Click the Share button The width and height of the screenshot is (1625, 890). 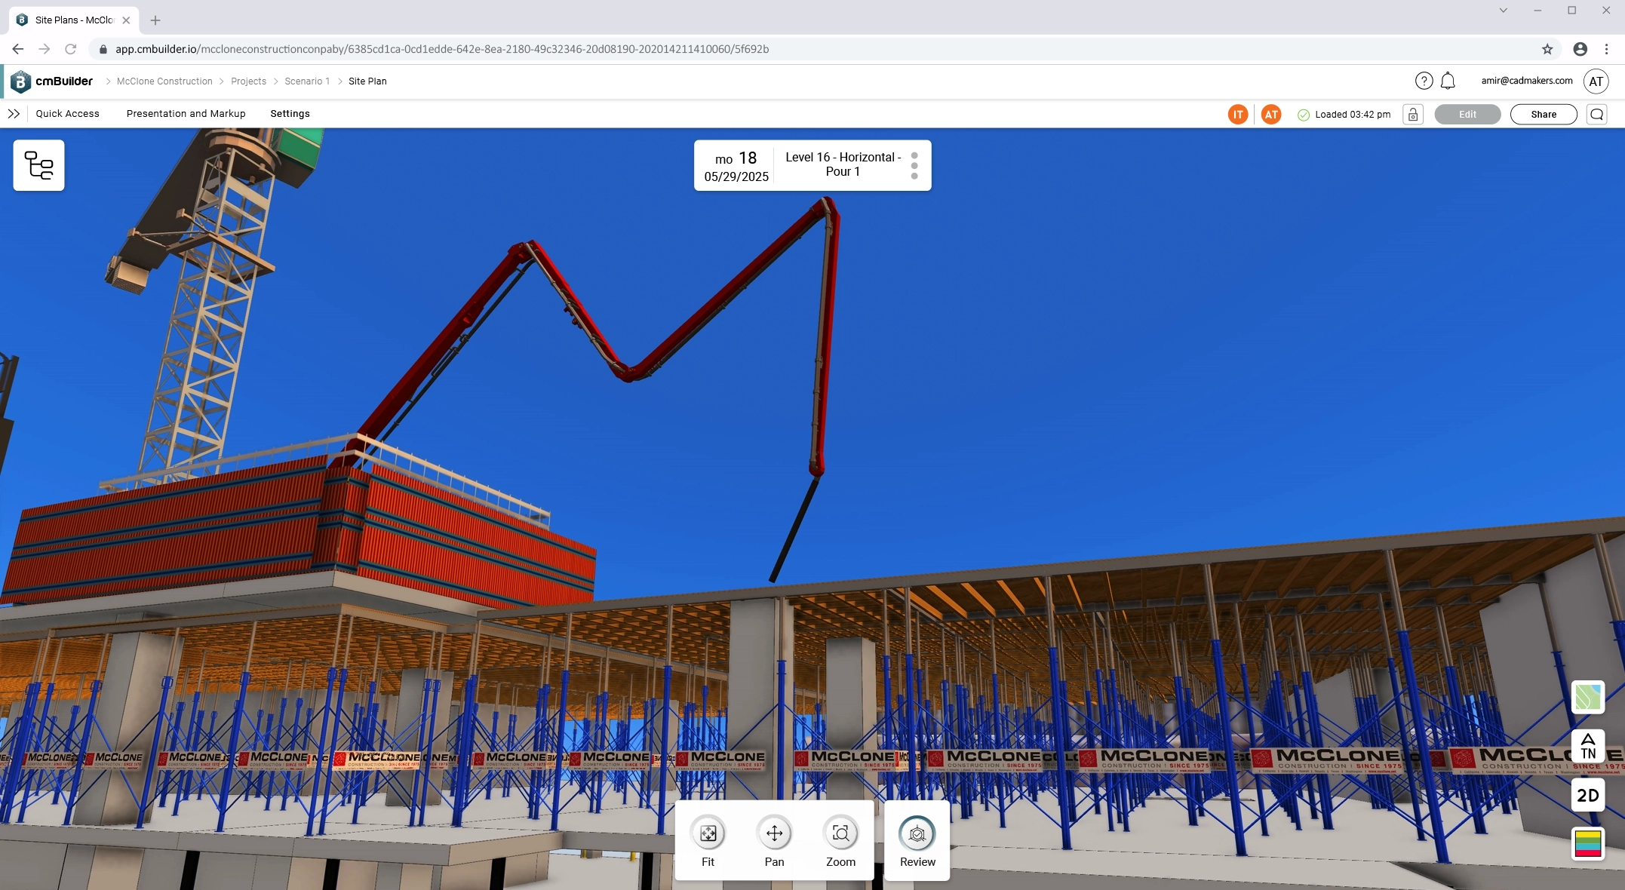point(1543,114)
